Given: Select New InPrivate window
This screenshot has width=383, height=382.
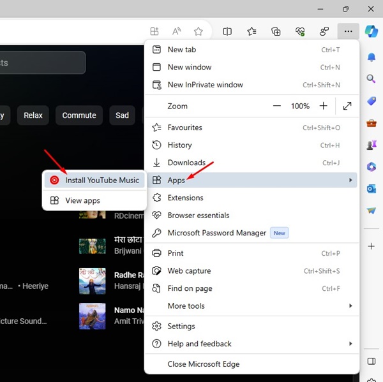Looking at the screenshot, I should tap(252, 85).
